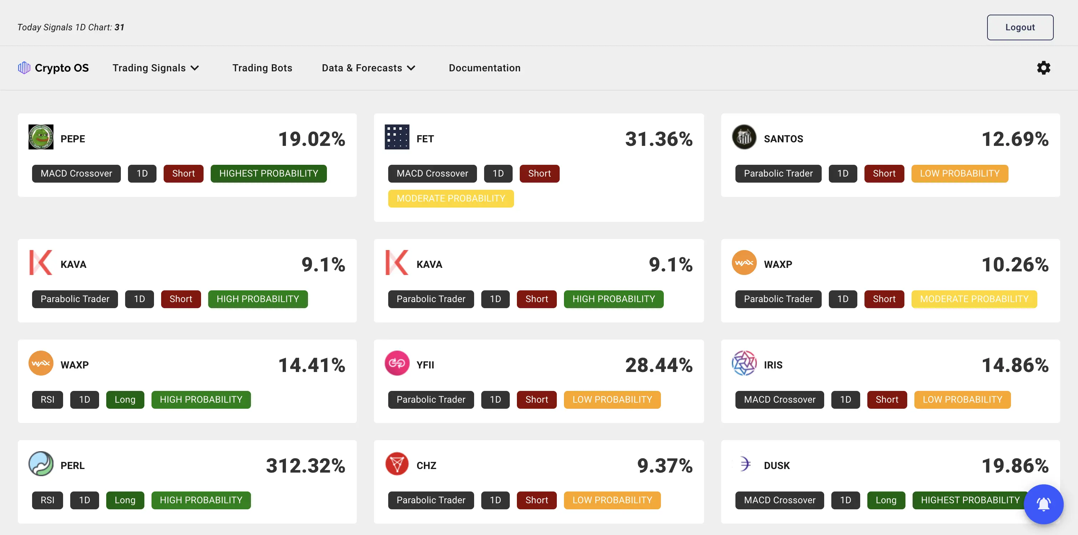Click the Short tag on PEPE card

[x=183, y=173]
